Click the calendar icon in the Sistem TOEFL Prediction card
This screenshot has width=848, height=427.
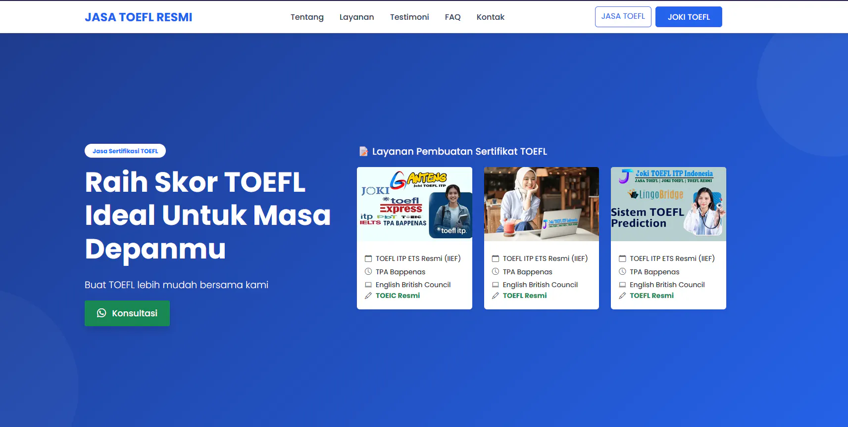pos(622,258)
